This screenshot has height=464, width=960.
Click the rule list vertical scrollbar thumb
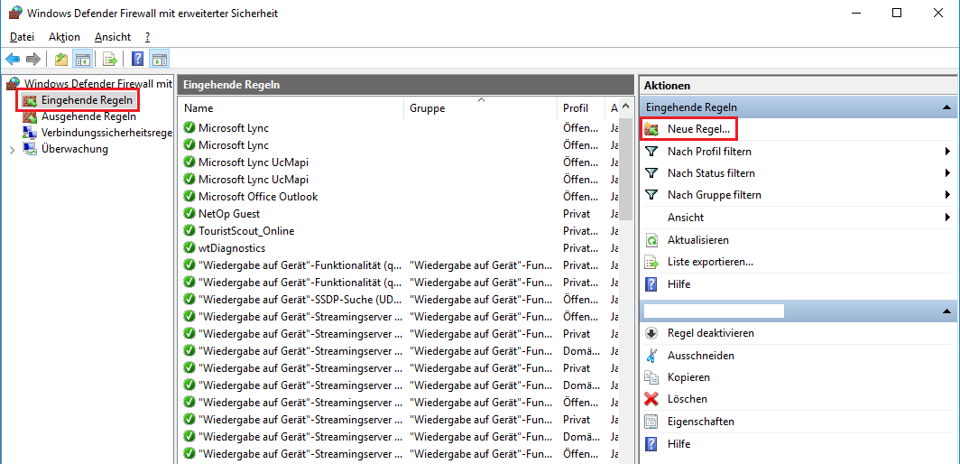pyautogui.click(x=626, y=169)
